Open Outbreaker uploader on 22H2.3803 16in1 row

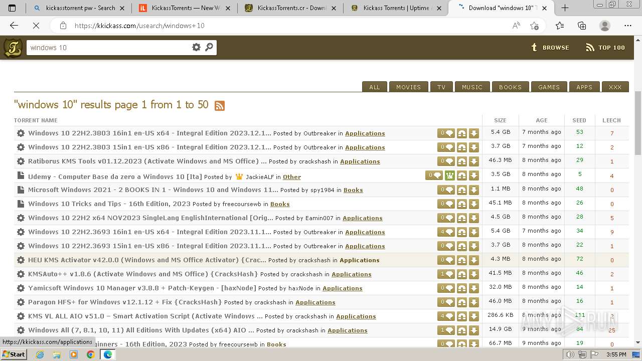[x=319, y=133]
